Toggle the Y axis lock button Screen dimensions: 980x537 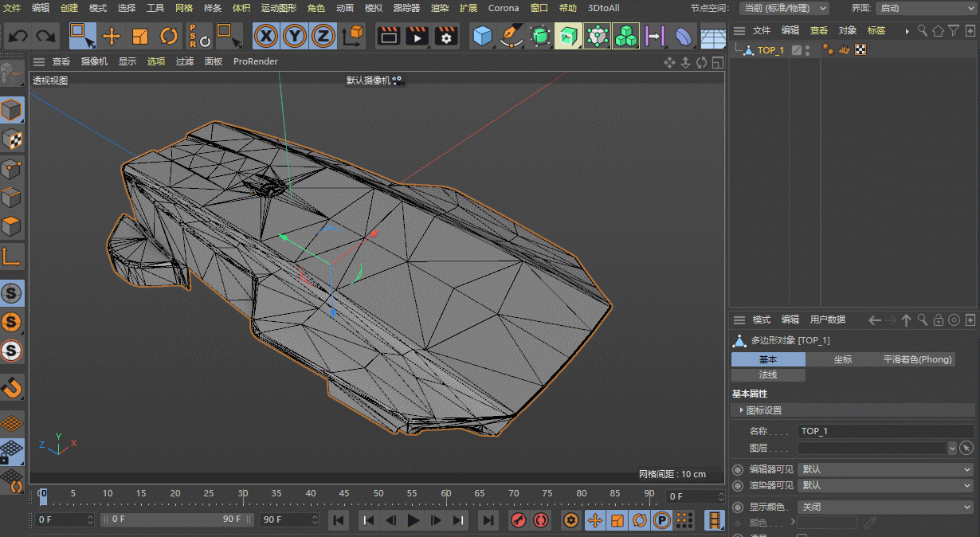click(295, 37)
